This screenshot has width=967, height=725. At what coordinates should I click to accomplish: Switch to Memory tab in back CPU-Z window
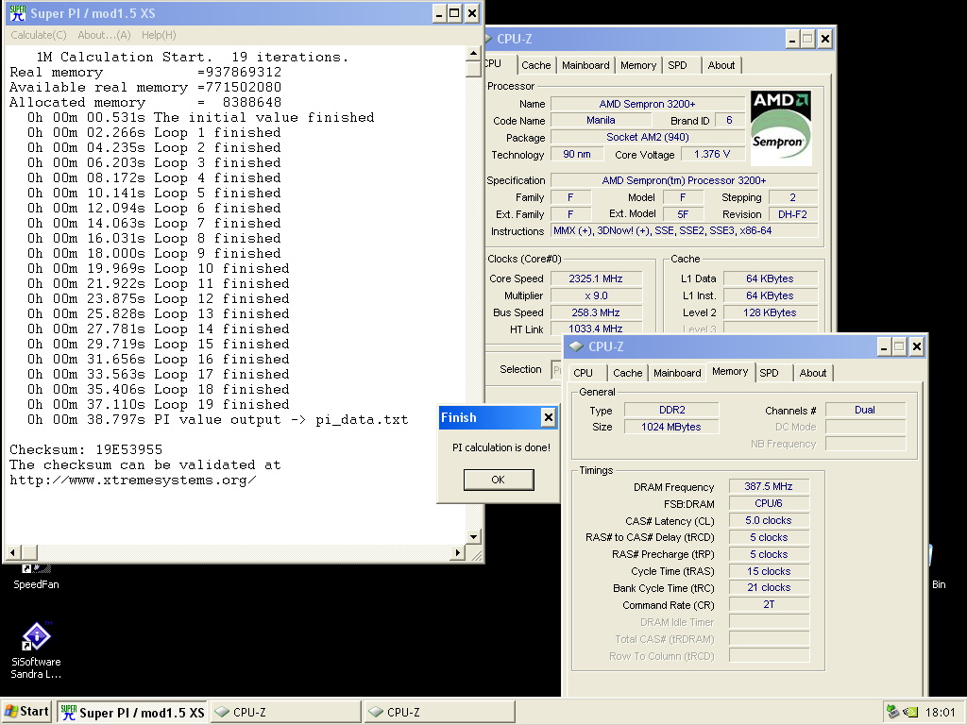[638, 65]
